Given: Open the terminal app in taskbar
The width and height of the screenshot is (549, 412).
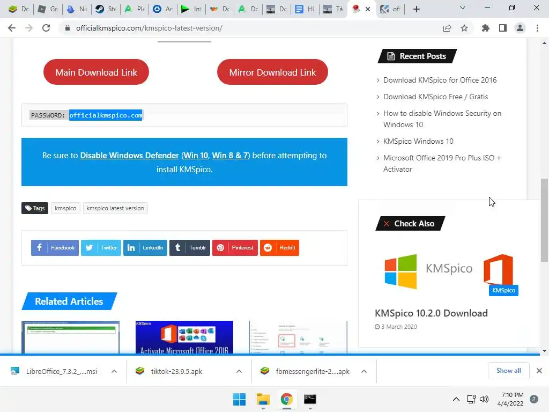Looking at the screenshot, I should 310,399.
